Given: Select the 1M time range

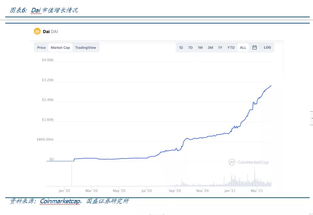Looking at the screenshot, I should [200, 47].
